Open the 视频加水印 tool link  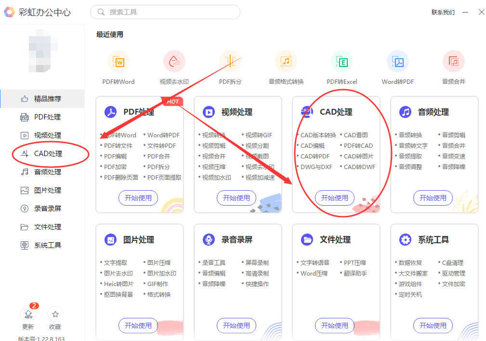click(216, 177)
